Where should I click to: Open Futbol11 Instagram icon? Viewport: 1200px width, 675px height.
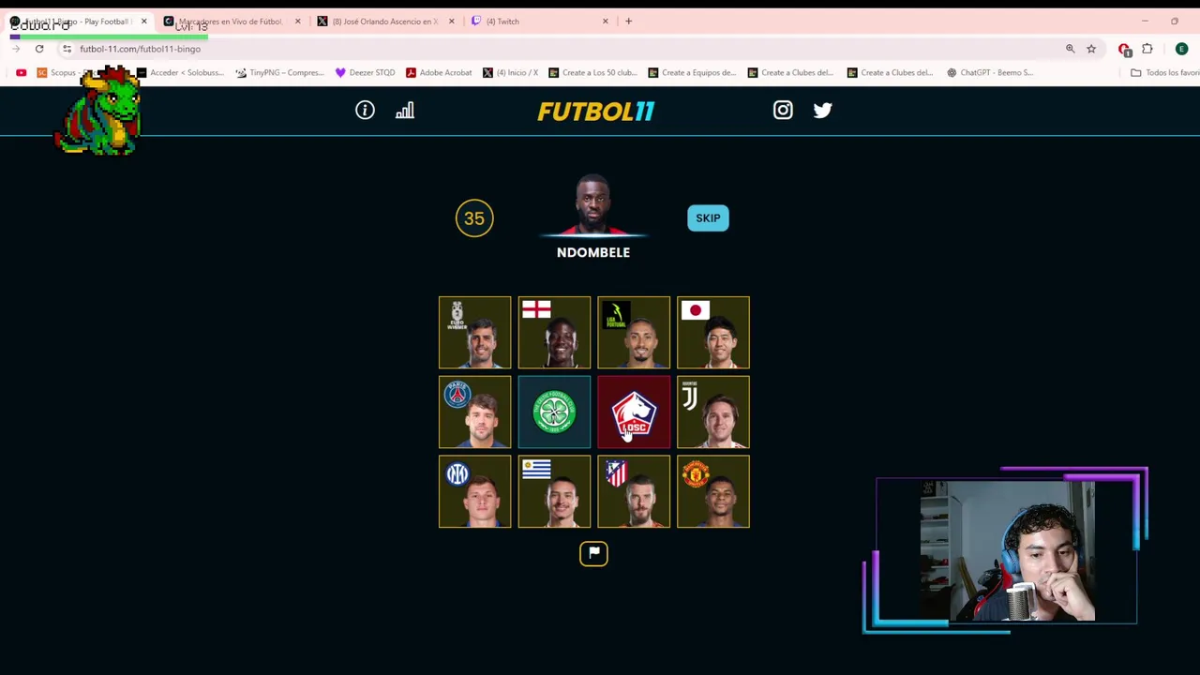[783, 111]
